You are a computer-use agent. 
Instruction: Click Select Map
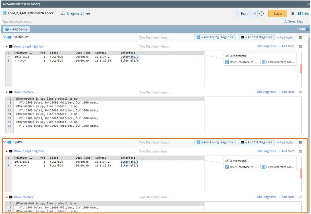(x=293, y=21)
